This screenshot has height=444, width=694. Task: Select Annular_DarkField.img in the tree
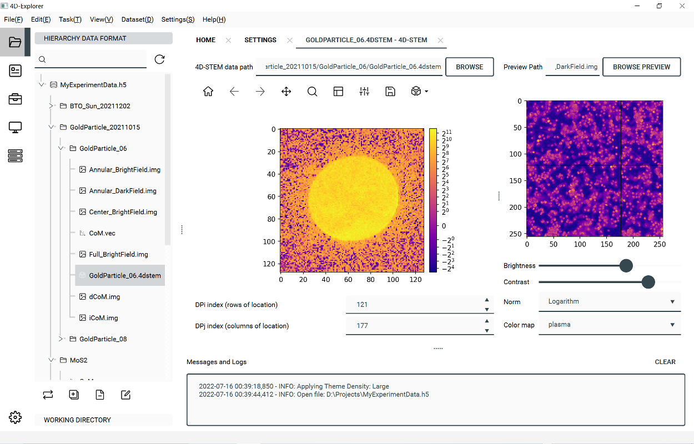pos(123,191)
